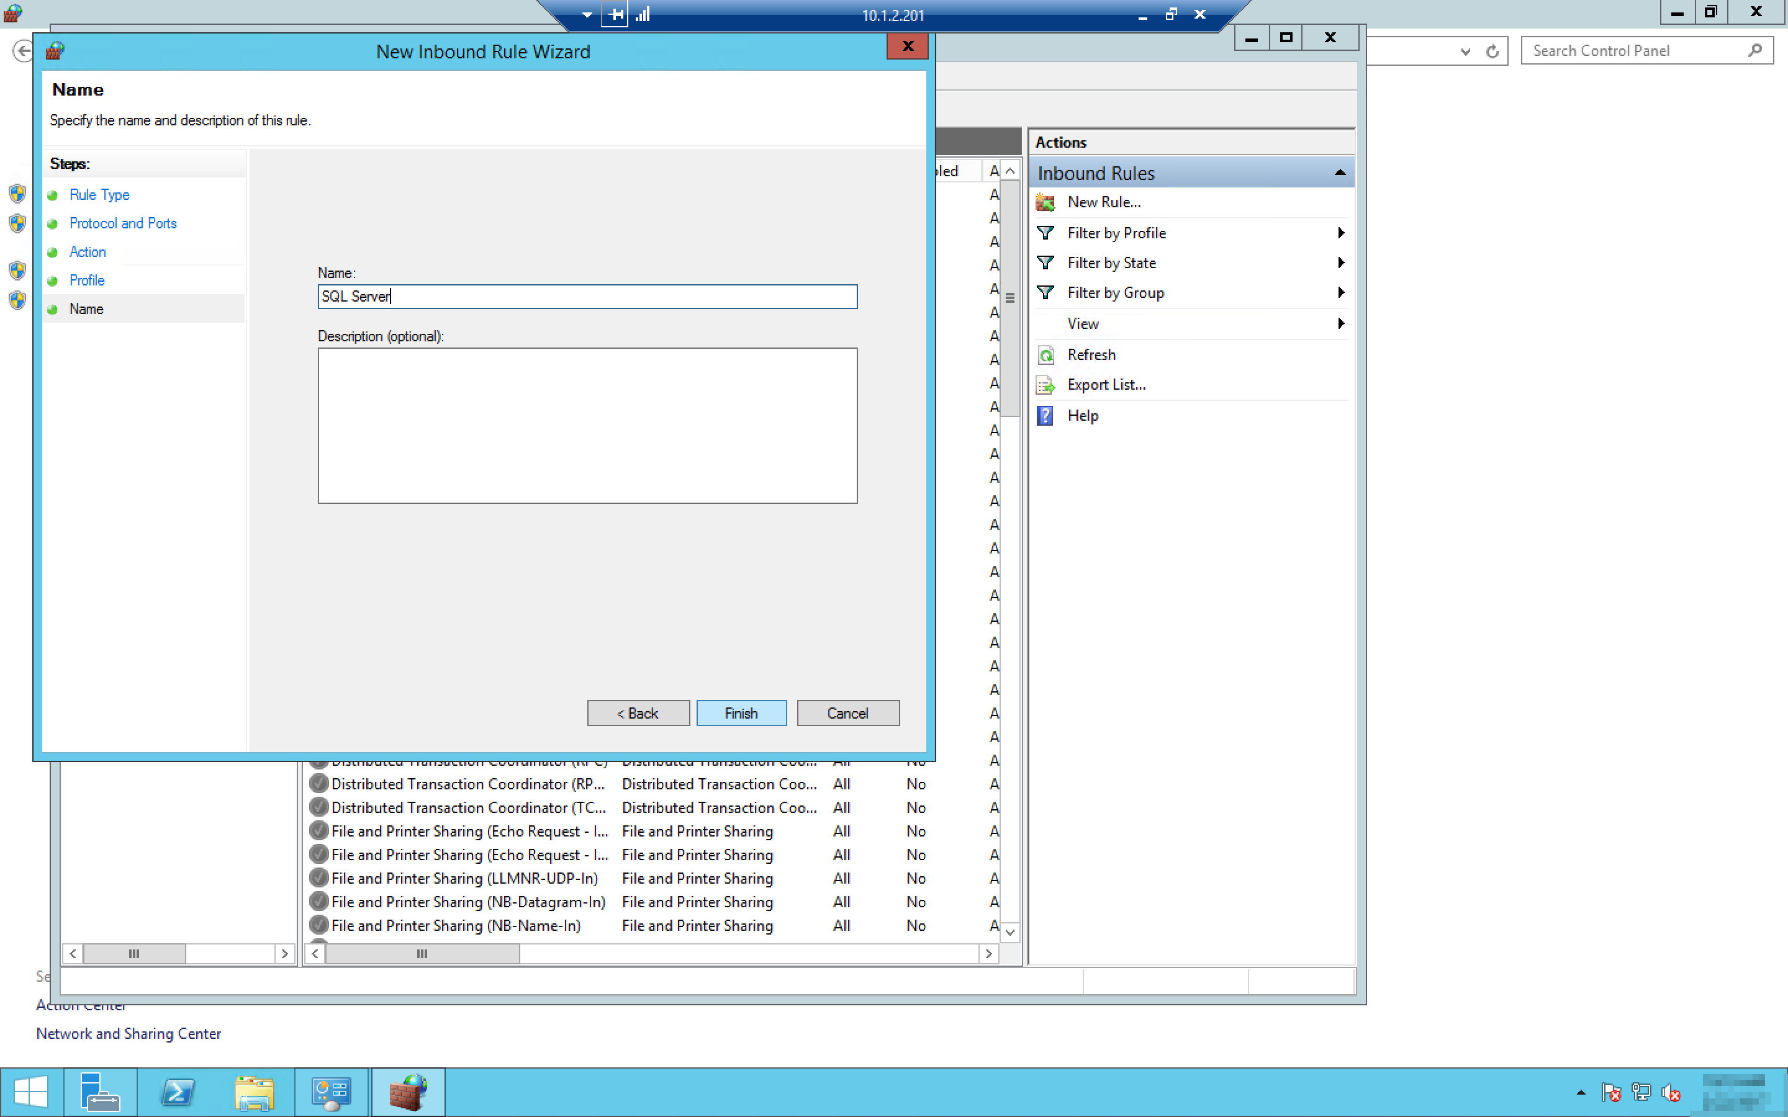Click the Windows Start button
Screen dimensions: 1788x1117
coord(31,1092)
